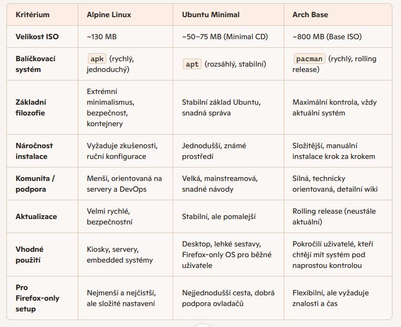Click the Kiosky, servery, embedded systémy cell
This screenshot has height=327, width=401.
point(120,255)
